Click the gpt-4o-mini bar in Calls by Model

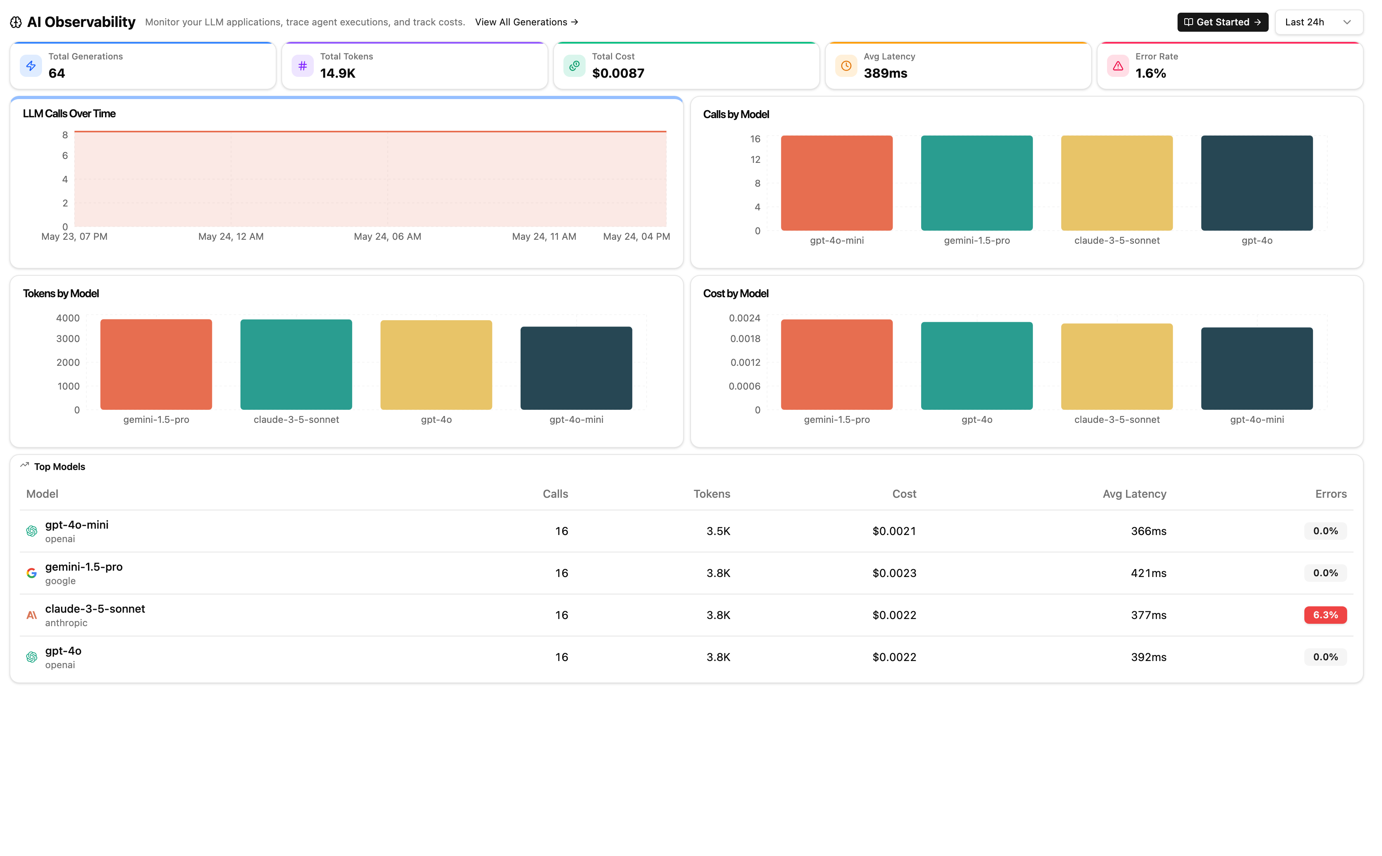click(836, 183)
